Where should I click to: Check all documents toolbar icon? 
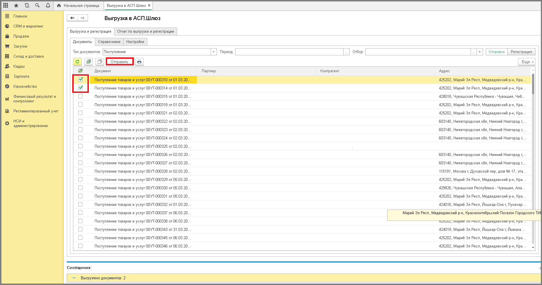(x=89, y=62)
